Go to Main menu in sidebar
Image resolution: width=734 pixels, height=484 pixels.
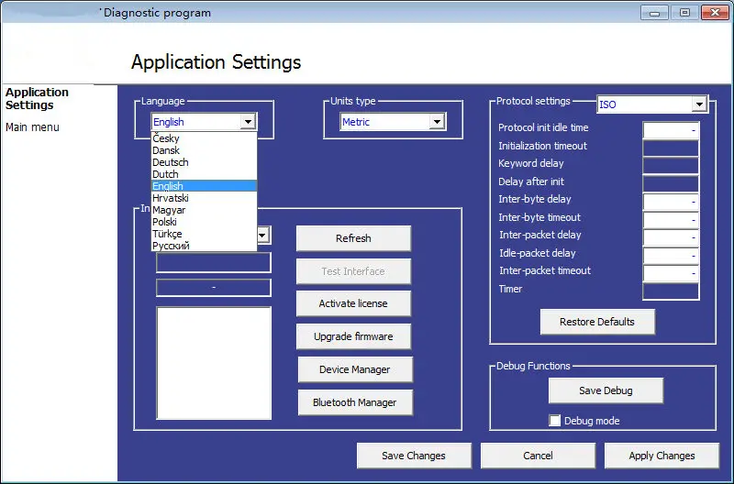point(32,127)
